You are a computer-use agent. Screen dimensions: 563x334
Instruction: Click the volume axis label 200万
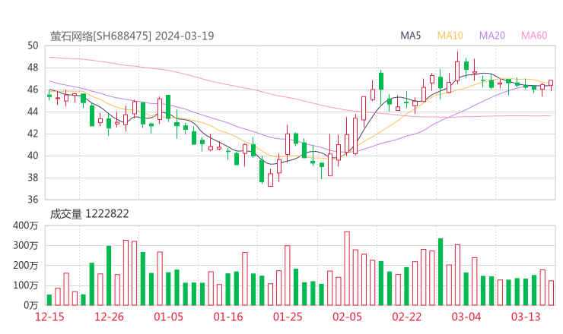point(25,266)
